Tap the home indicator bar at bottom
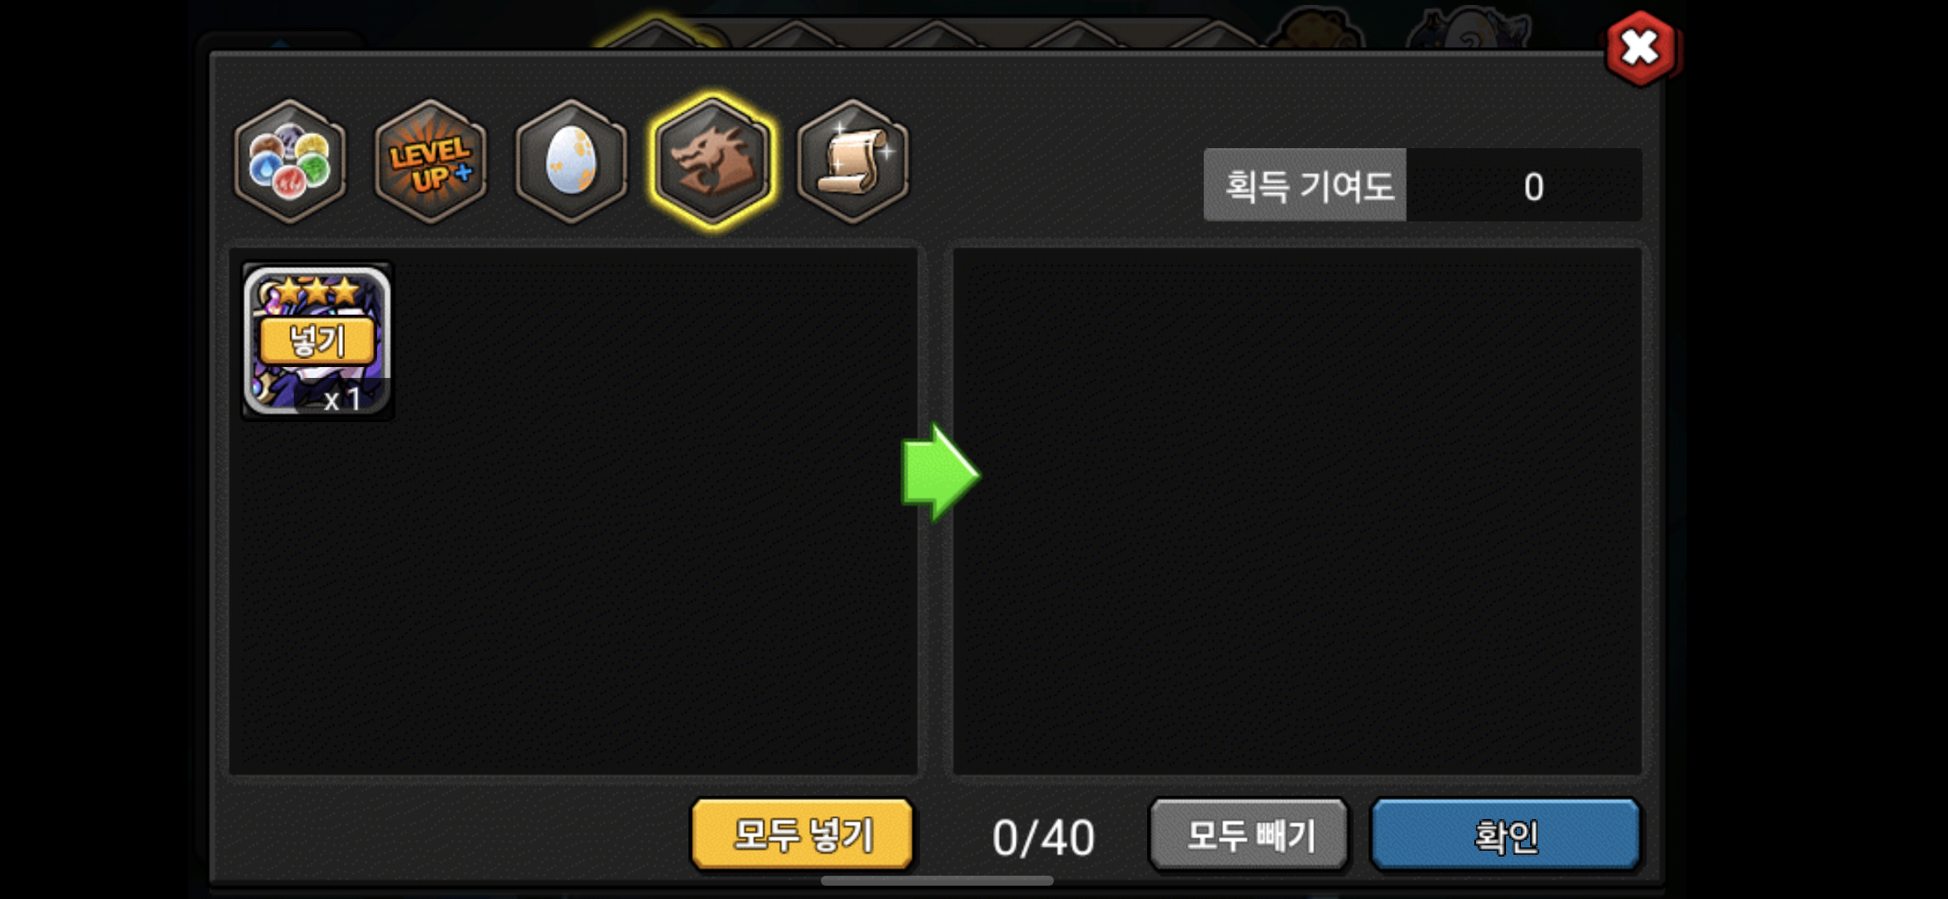 (x=937, y=881)
